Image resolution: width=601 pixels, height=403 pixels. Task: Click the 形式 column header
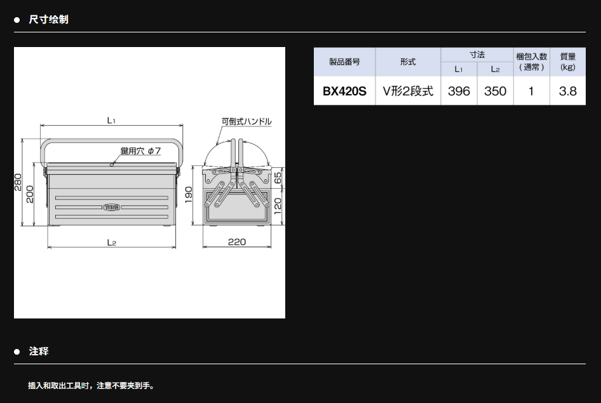click(x=408, y=62)
